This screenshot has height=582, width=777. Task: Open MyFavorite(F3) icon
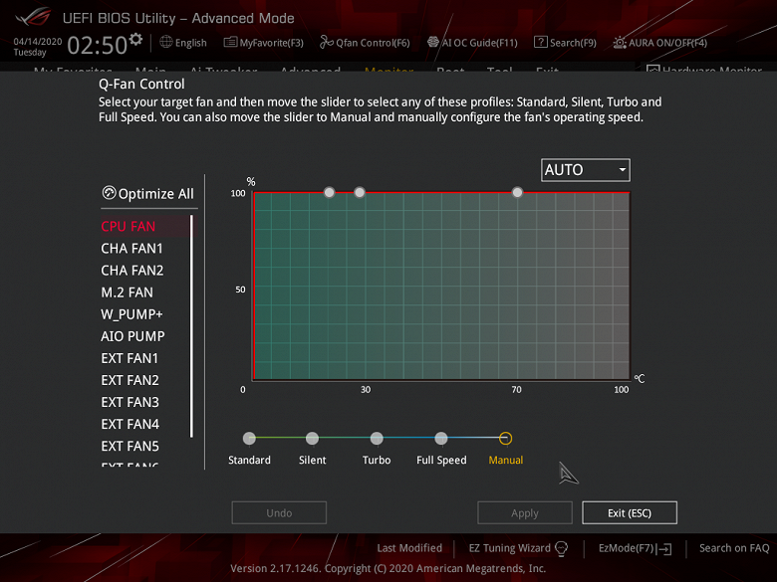230,42
